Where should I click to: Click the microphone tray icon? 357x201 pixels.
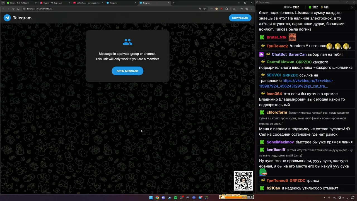[x=329, y=198]
